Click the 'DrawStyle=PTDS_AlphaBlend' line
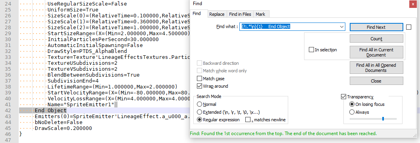 click(x=87, y=51)
